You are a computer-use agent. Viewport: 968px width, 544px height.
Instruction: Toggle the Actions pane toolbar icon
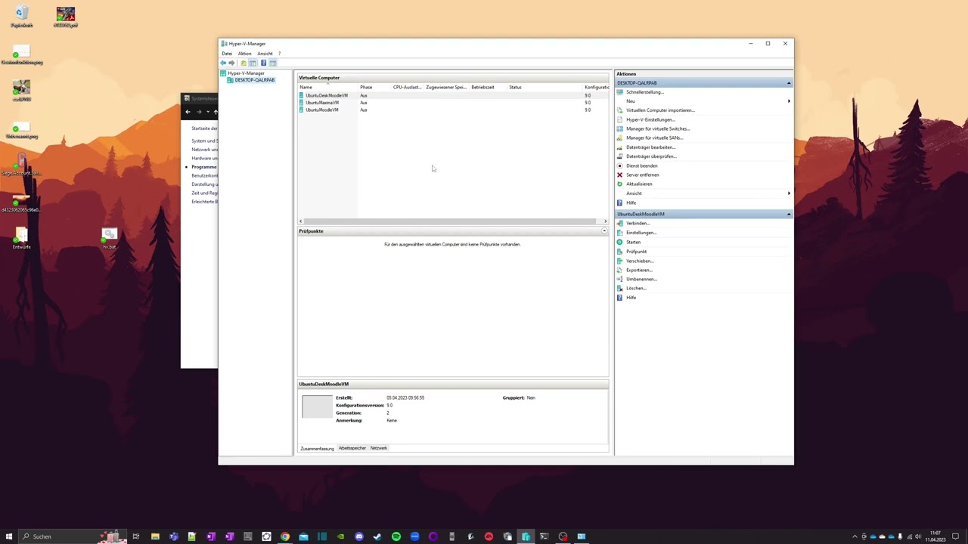273,63
